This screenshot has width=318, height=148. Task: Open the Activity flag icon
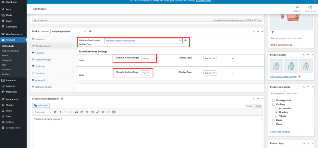point(297,7)
